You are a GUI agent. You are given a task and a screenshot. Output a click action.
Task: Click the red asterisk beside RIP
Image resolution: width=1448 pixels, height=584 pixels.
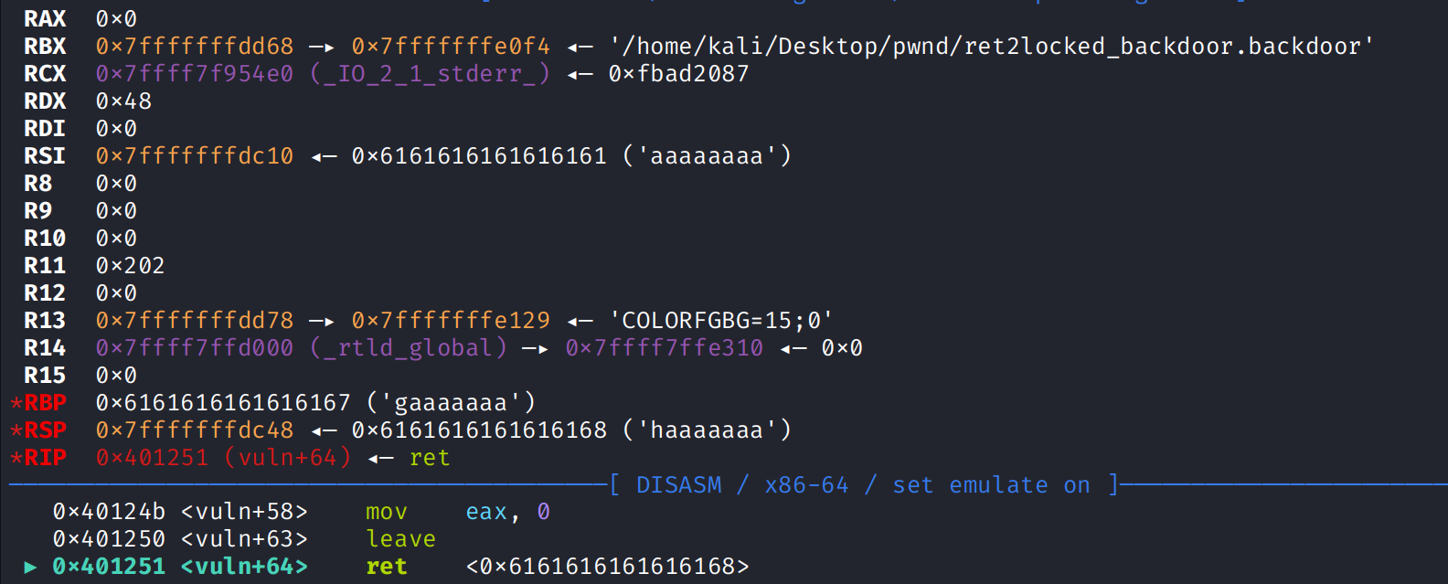pos(16,458)
